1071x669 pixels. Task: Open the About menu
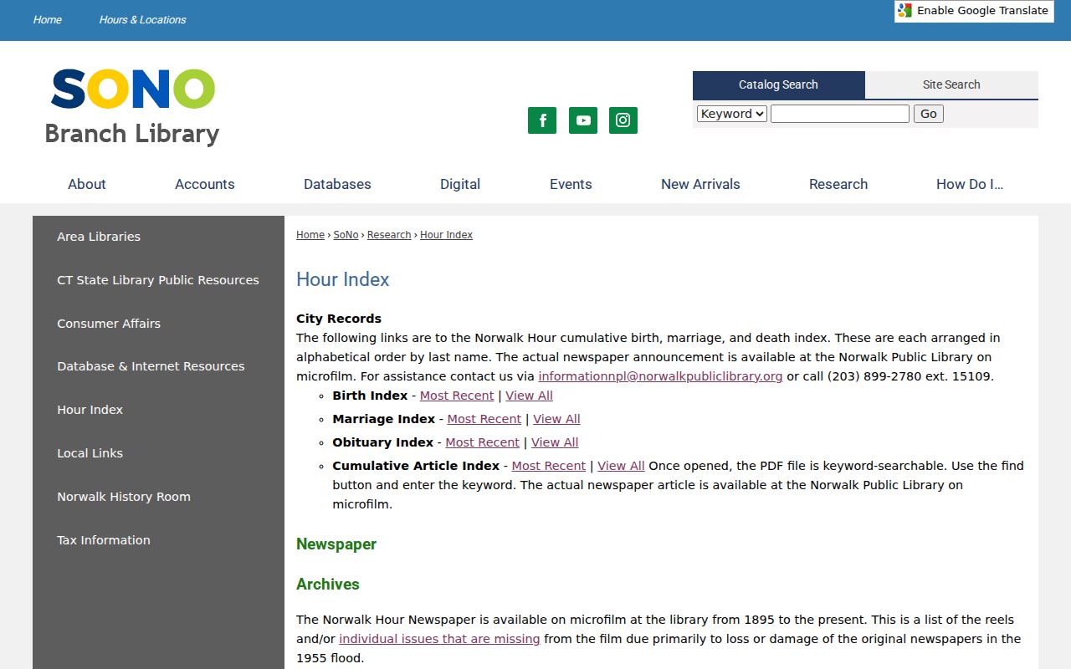(87, 184)
